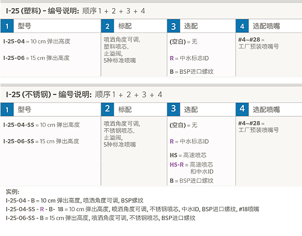Select the 型号 column header in the plastic table
The height and width of the screenshot is (236, 302).
pyautogui.click(x=25, y=26)
